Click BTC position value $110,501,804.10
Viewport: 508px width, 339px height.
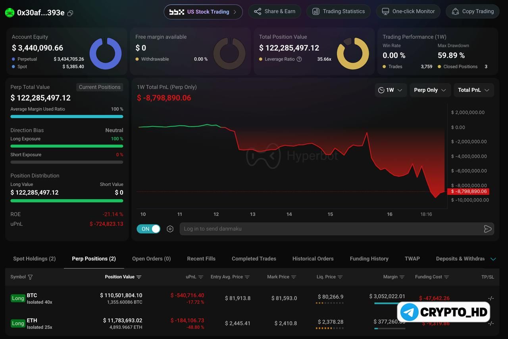121,295
